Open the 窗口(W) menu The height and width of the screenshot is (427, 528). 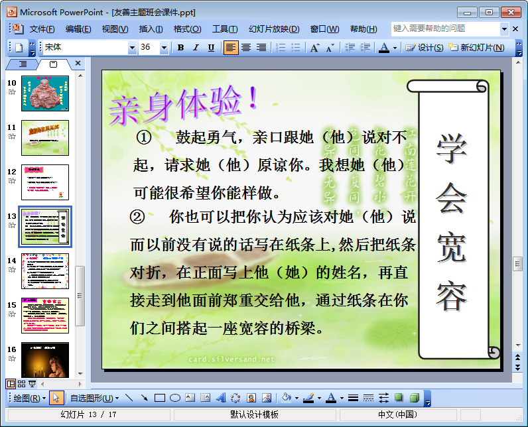324,29
